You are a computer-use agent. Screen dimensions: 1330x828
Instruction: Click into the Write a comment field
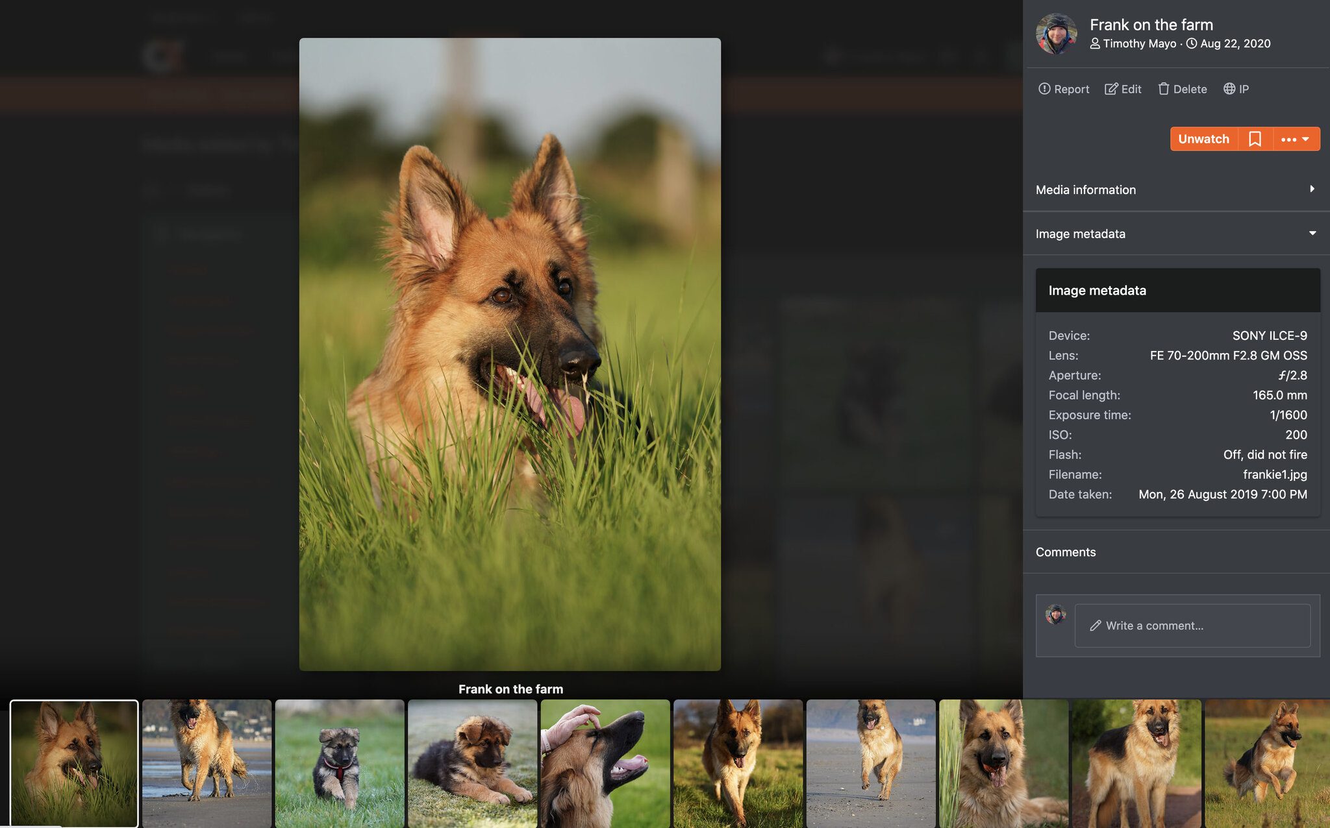[1192, 626]
